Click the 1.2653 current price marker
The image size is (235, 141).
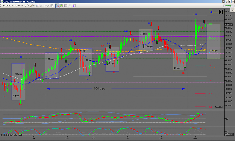click(229, 25)
